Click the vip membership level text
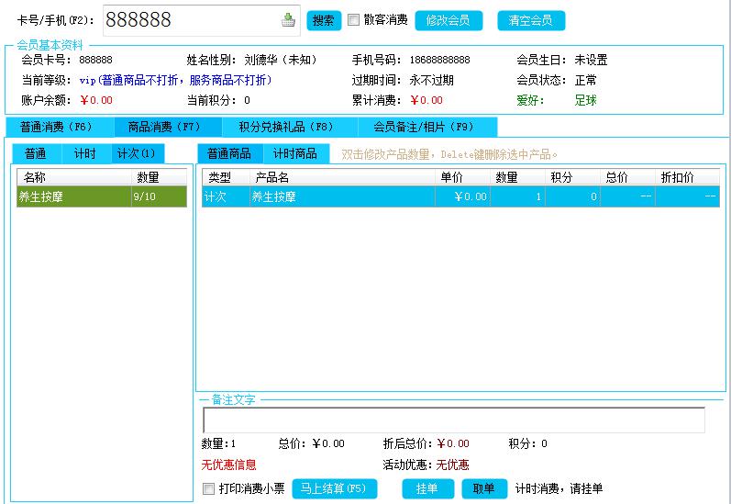This screenshot has width=731, height=504. click(x=175, y=80)
